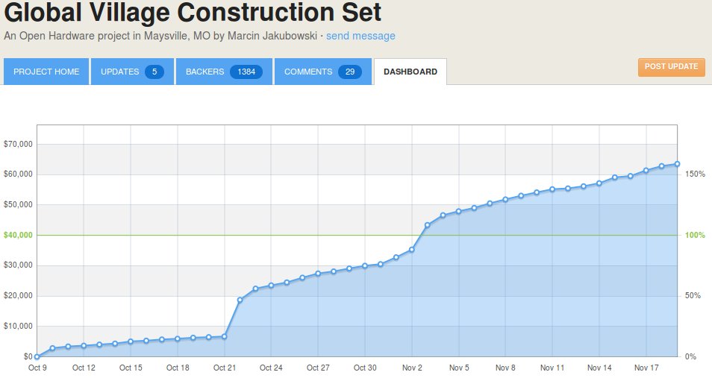
Task: Click the $50,000 axis label
Action: 18,204
